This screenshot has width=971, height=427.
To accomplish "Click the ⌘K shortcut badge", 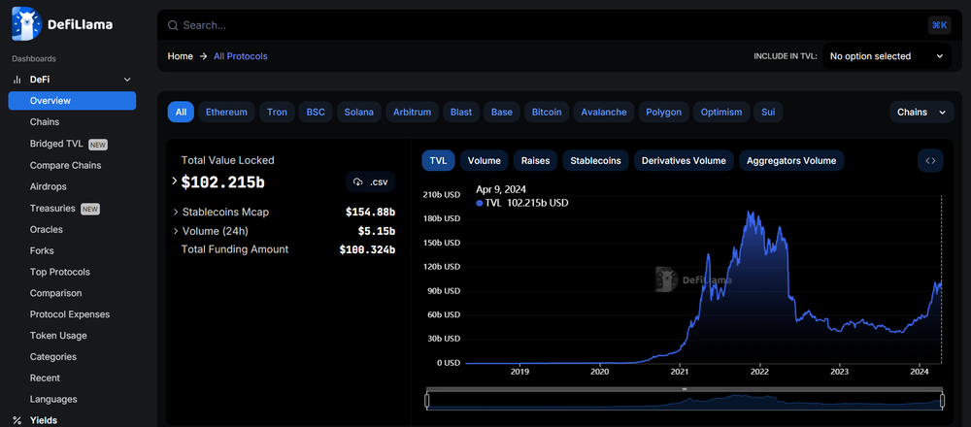I will coord(939,25).
